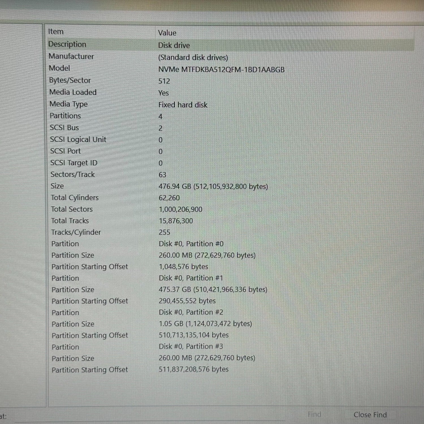Click the Item column header
Screen dimensions: 424x424
[x=56, y=32]
